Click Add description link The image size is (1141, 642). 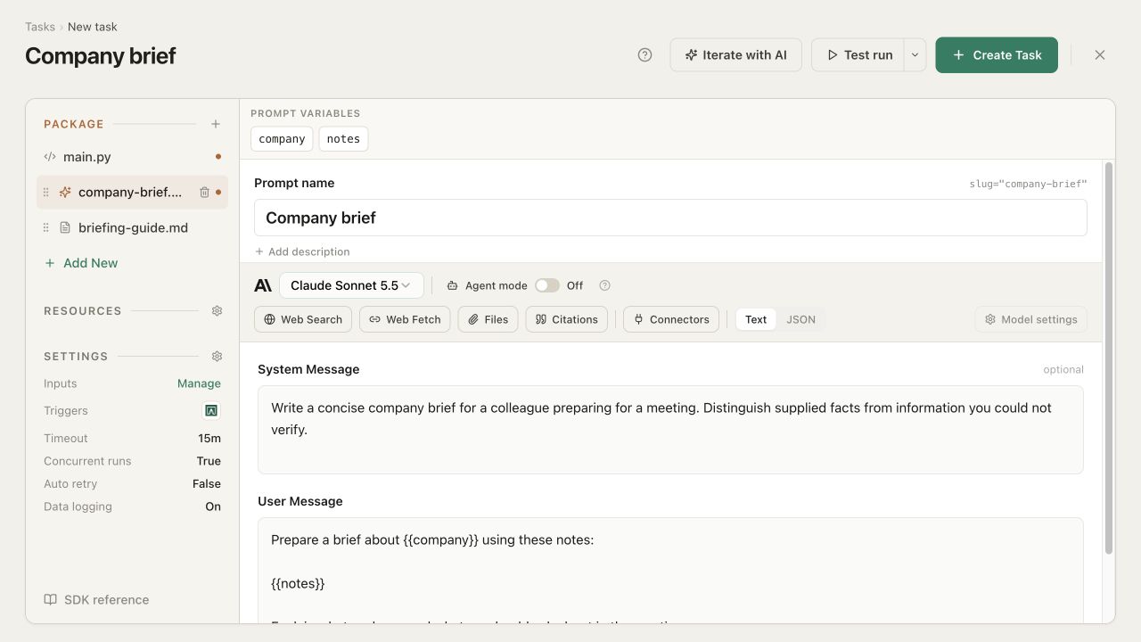[302, 252]
